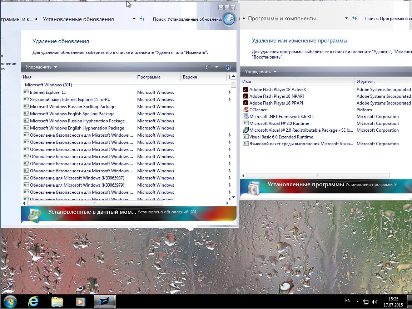Viewport: 412px width, 309px height.
Task: Open Windows Explorer folder icon in taskbar
Action: click(x=57, y=302)
